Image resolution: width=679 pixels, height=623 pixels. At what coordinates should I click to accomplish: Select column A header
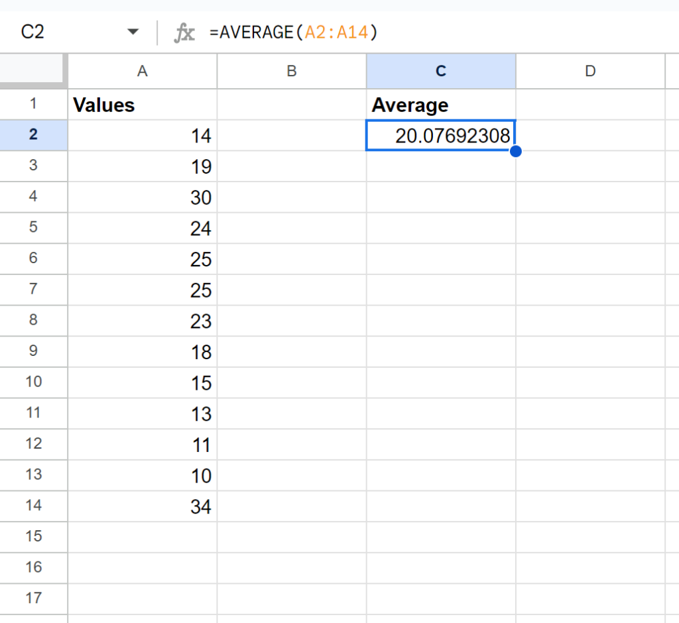point(142,71)
